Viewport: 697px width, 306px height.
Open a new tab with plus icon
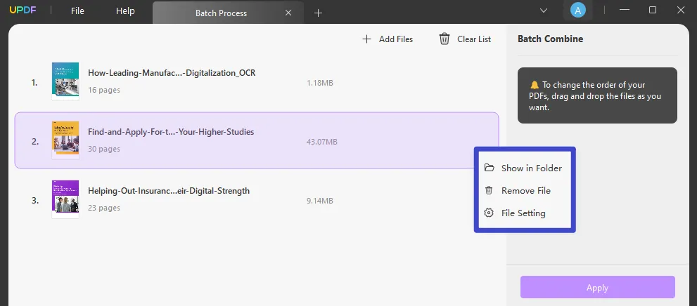[318, 13]
